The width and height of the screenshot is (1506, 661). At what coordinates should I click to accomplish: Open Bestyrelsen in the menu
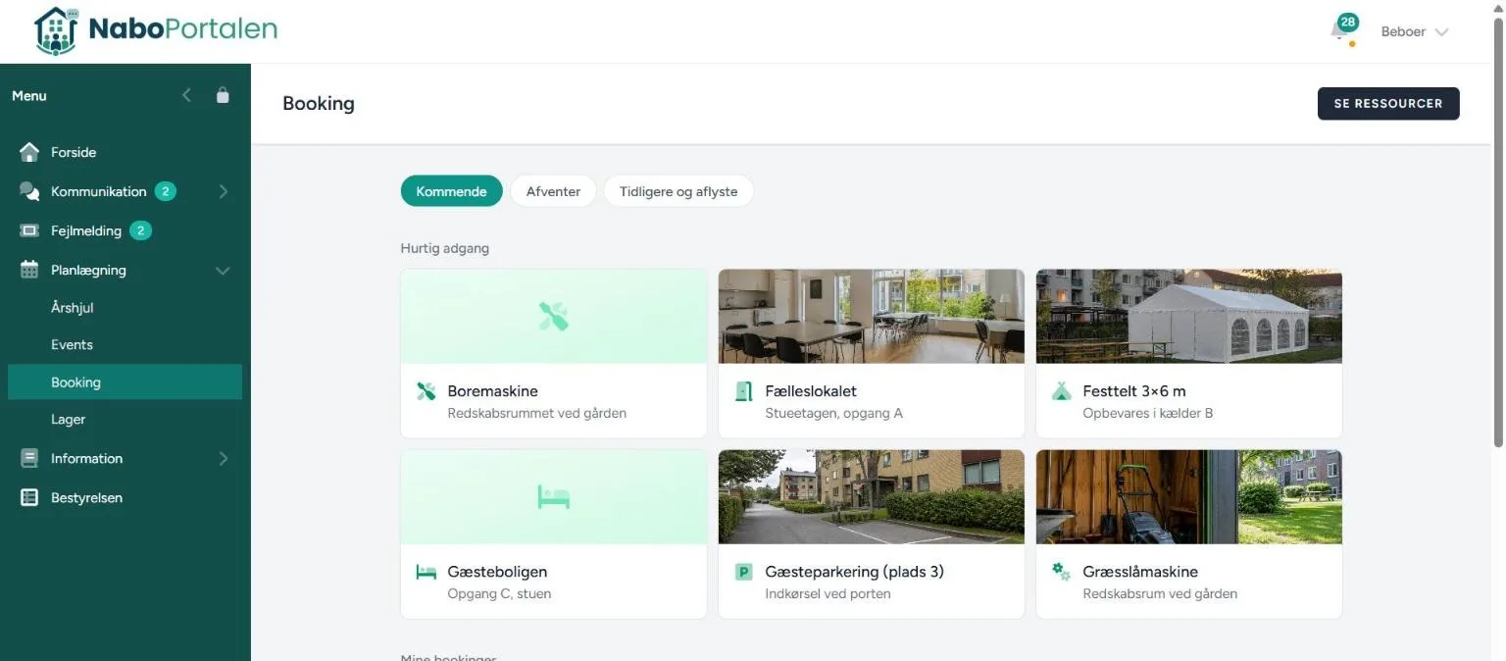click(86, 497)
